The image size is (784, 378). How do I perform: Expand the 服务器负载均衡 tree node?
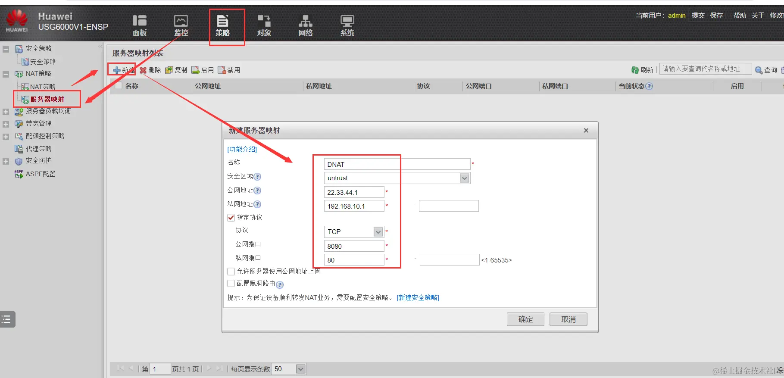pyautogui.click(x=6, y=112)
